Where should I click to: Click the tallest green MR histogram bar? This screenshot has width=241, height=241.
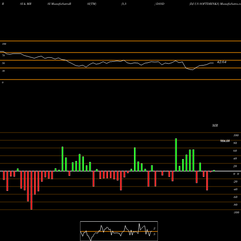point(176,155)
